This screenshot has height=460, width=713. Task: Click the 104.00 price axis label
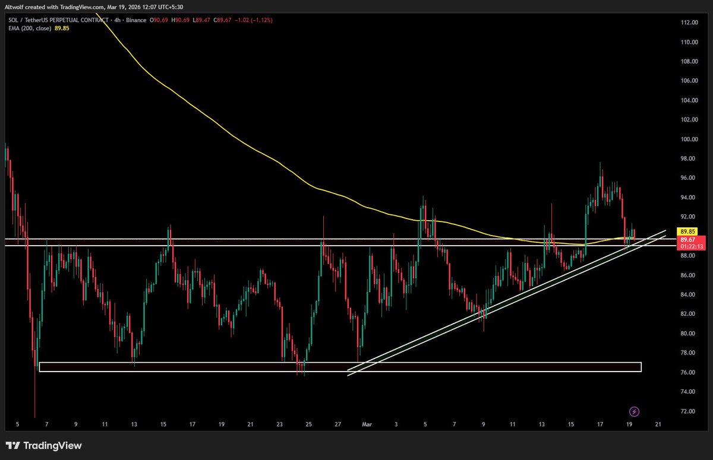[689, 100]
